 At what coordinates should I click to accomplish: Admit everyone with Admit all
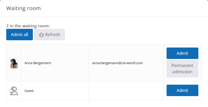(20, 35)
